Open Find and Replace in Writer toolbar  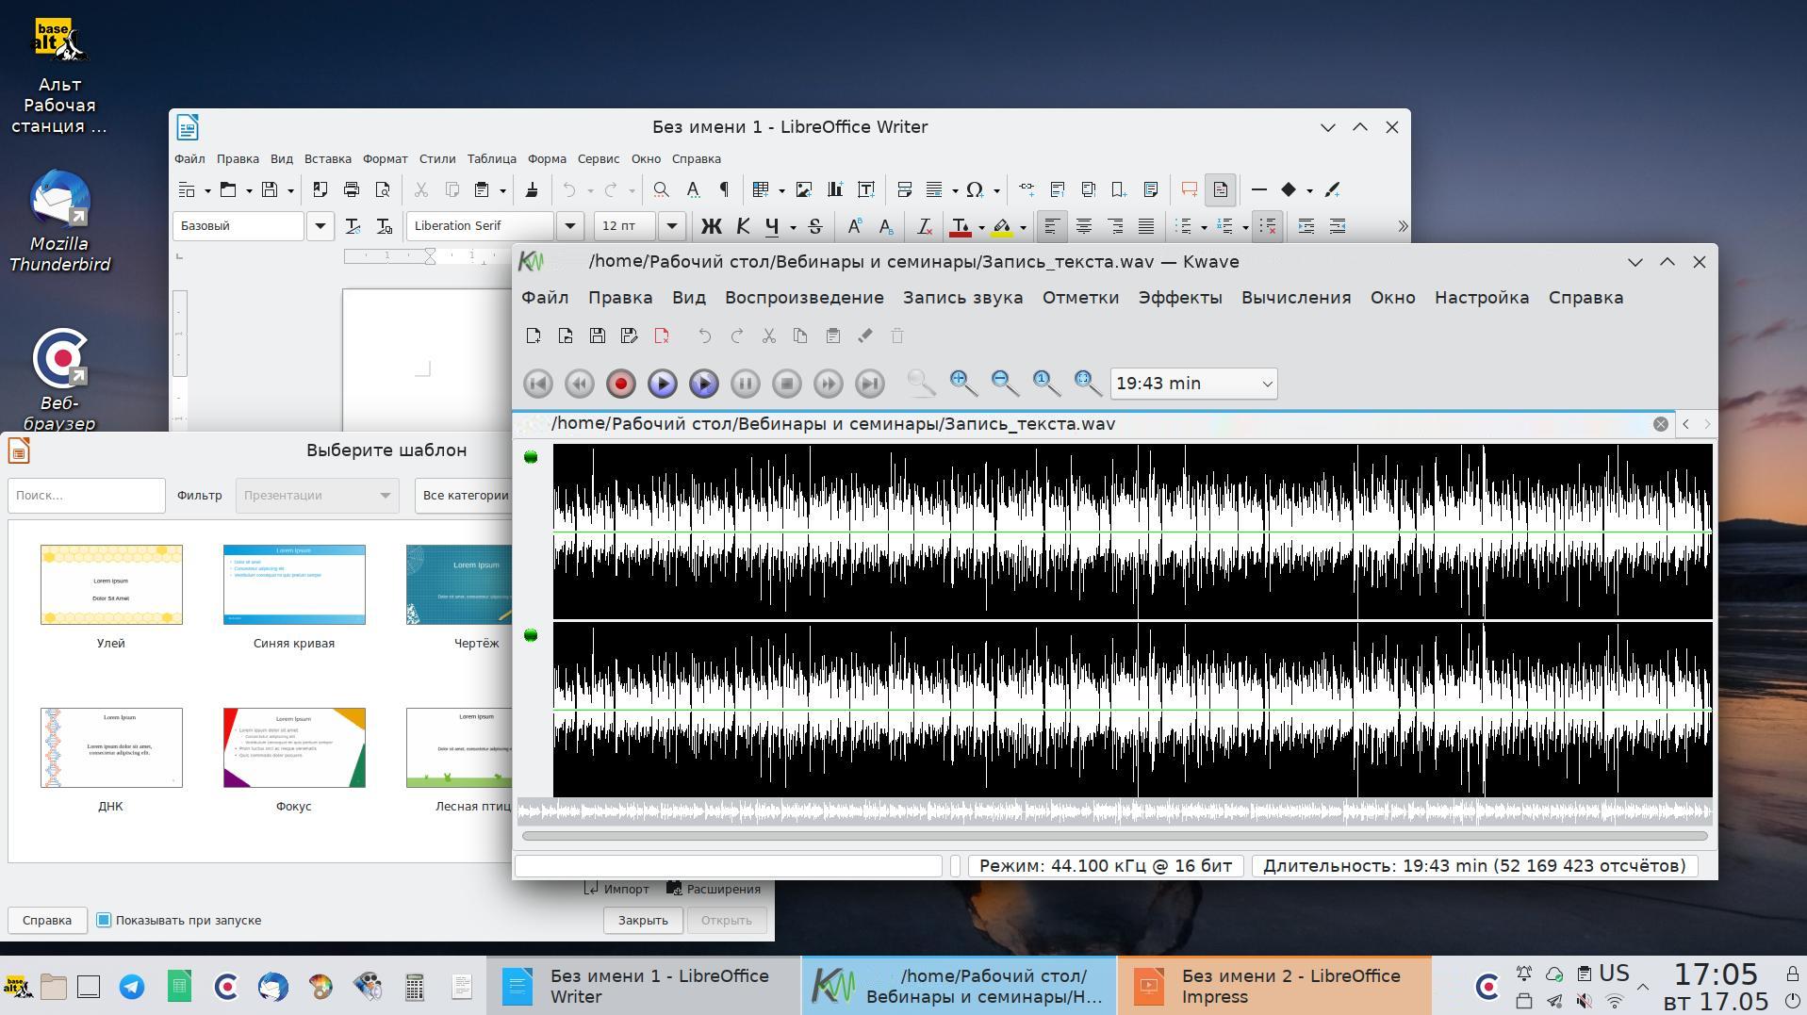pos(662,189)
